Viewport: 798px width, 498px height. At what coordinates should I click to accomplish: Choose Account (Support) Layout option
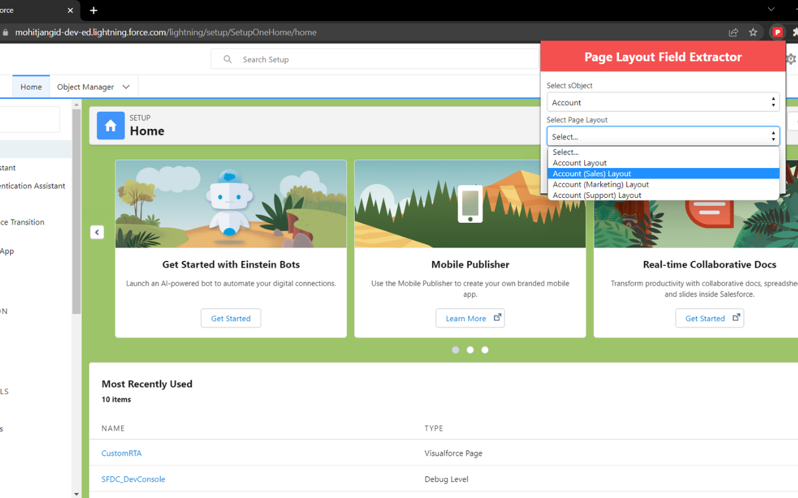point(663,195)
